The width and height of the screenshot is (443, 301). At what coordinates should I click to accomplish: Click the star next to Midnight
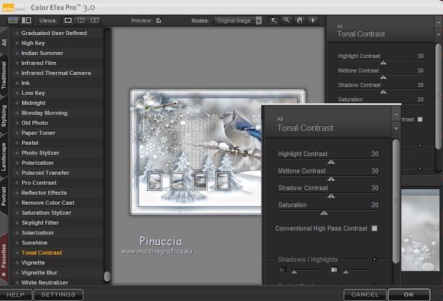coord(17,103)
